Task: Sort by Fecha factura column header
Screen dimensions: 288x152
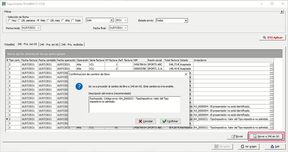Action: coord(30,60)
